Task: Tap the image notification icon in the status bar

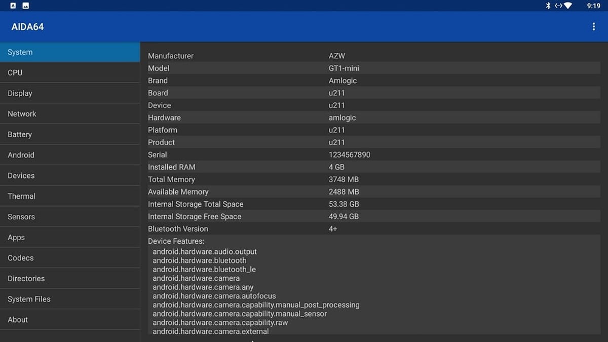Action: 26,6
